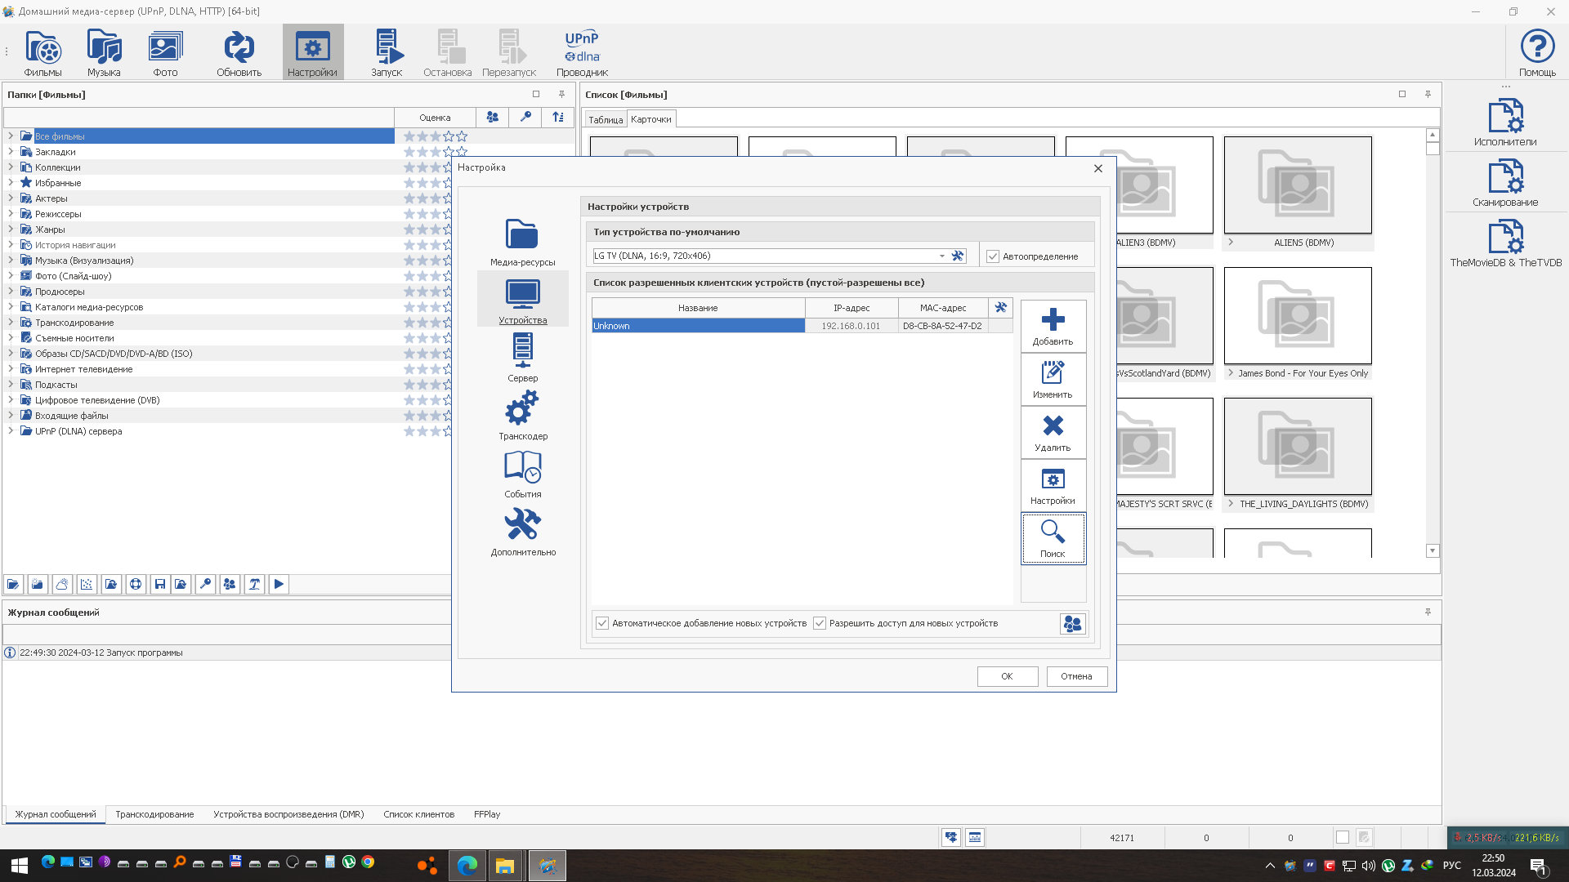Viewport: 1569px width, 882px height.
Task: Open the Транскодирование bottom tab
Action: tap(154, 814)
